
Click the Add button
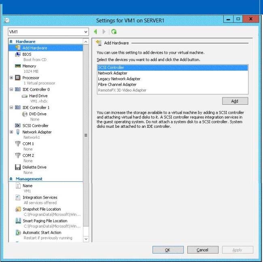pyautogui.click(x=235, y=101)
